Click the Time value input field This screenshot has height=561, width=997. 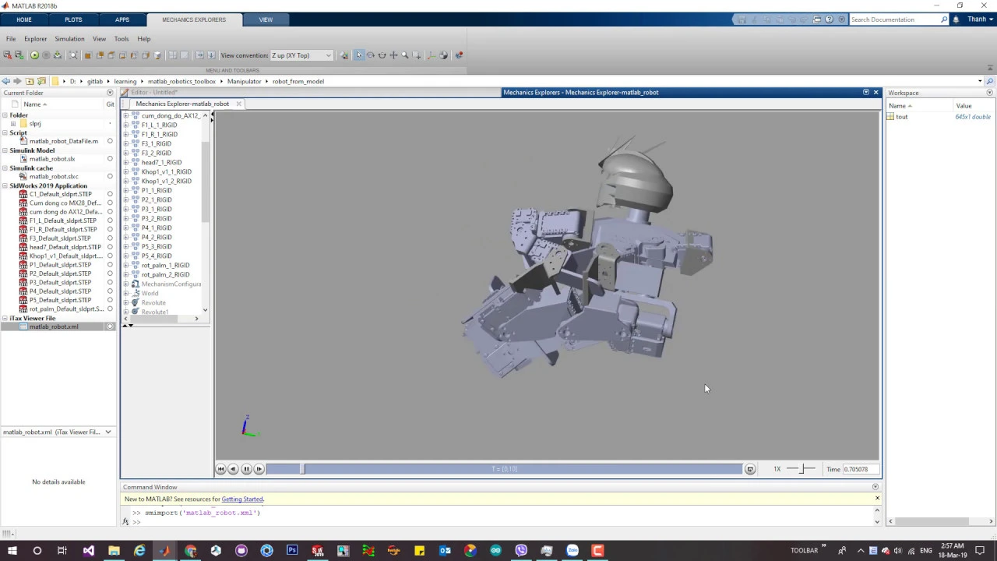[861, 469]
